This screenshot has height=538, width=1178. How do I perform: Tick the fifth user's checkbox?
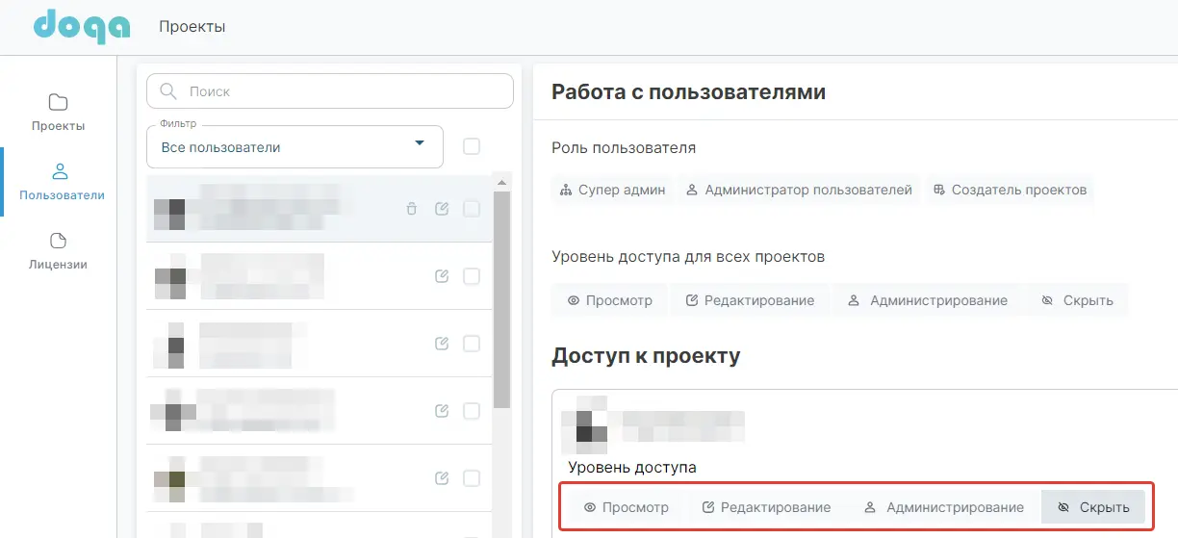472,478
